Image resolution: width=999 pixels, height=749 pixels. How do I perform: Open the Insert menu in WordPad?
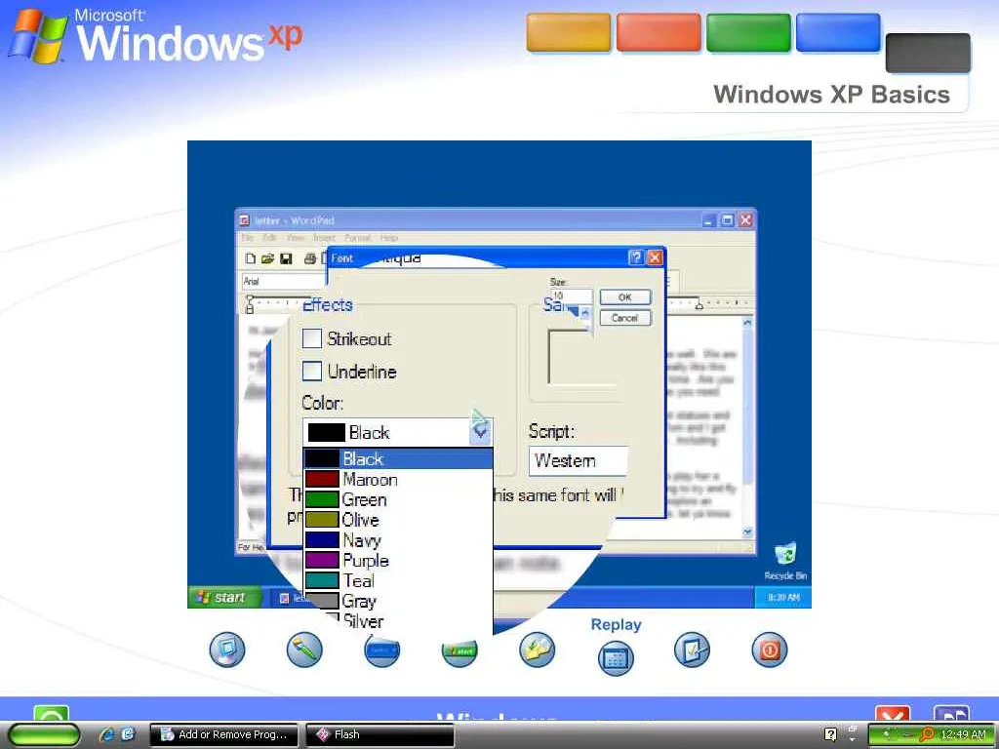(324, 238)
